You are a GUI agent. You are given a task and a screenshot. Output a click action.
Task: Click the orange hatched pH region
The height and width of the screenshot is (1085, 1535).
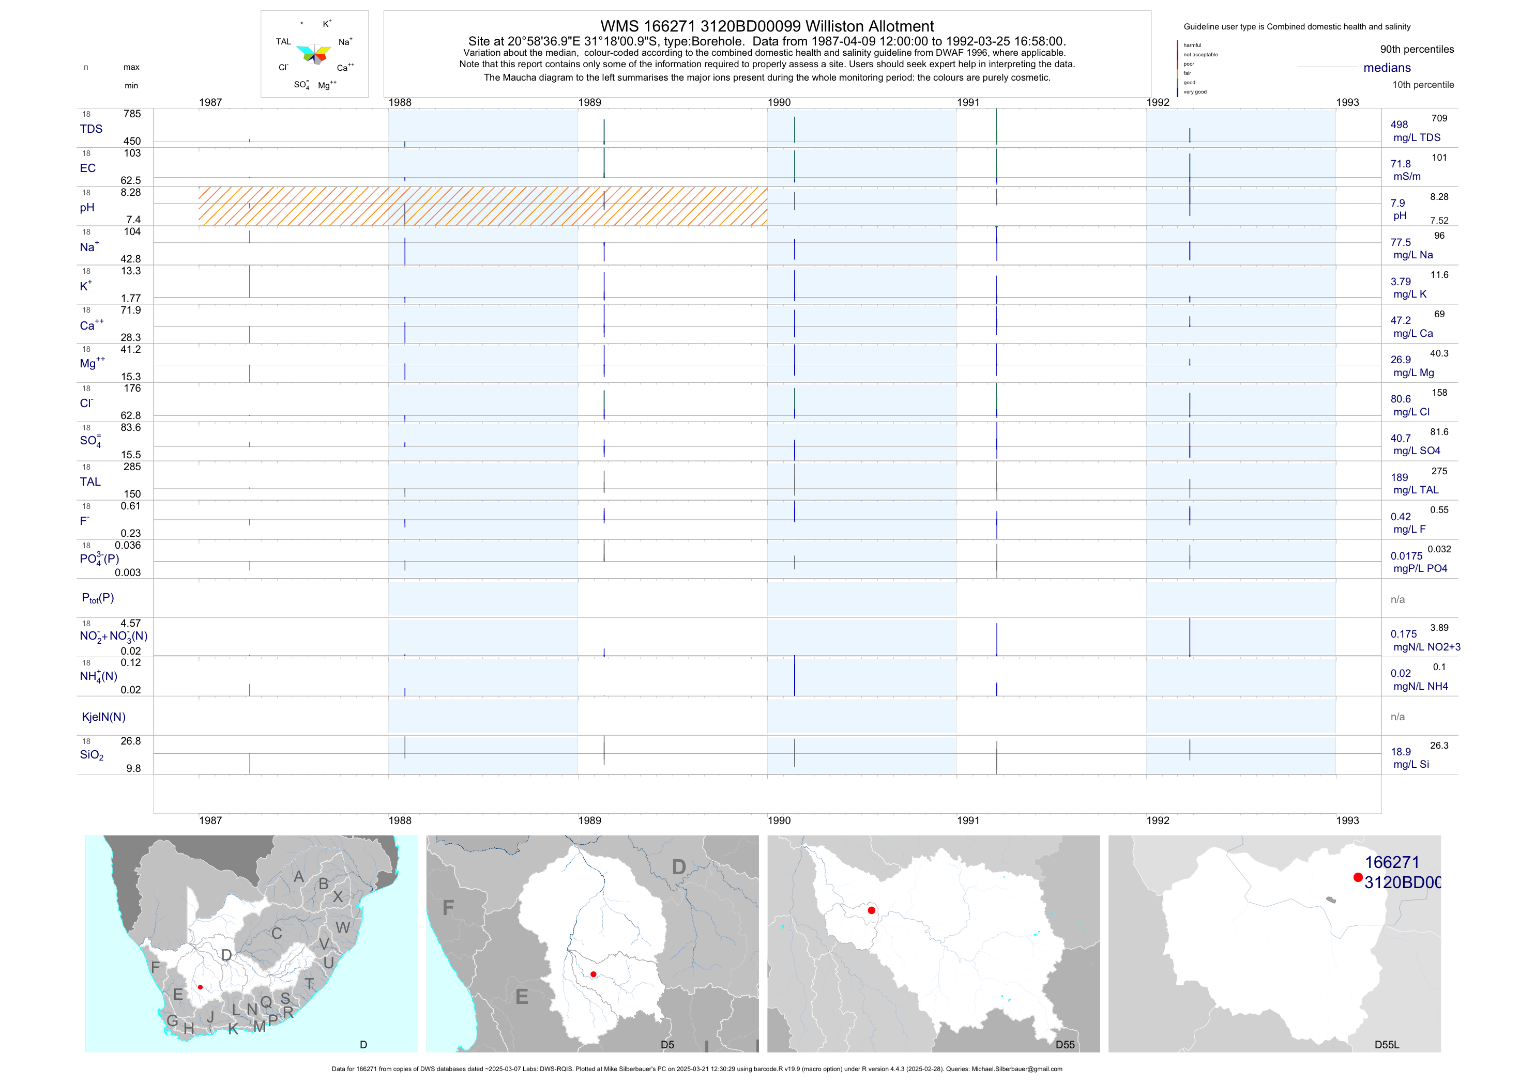click(482, 206)
